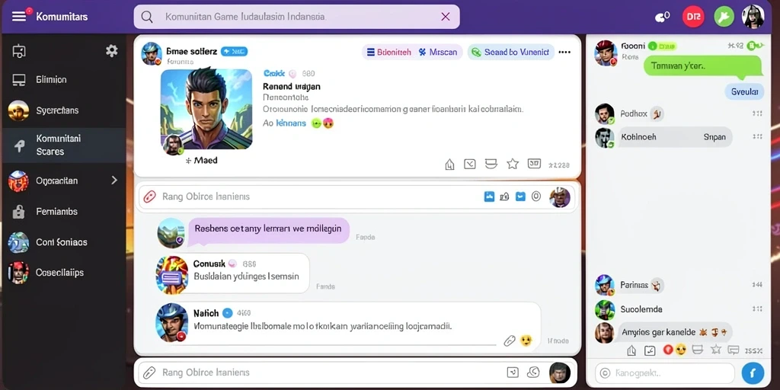Viewport: 780px width, 390px height.
Task: Click the mail icon in post actions
Action: tap(470, 164)
